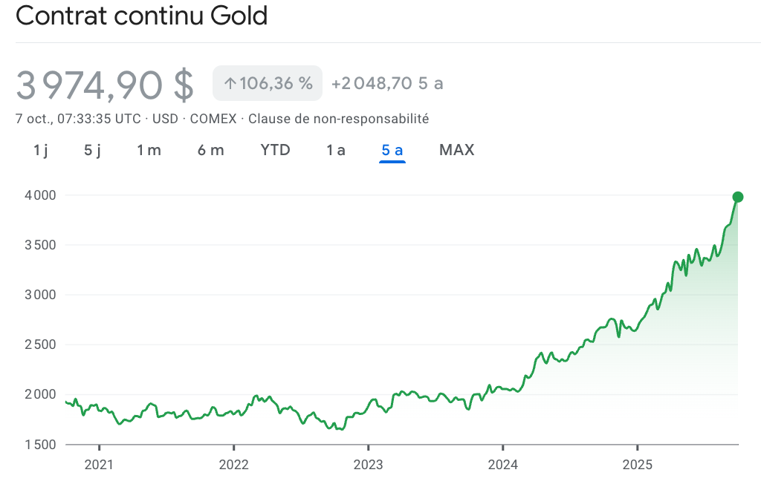Click the 3 974,90 $ price value

pyautogui.click(x=105, y=85)
